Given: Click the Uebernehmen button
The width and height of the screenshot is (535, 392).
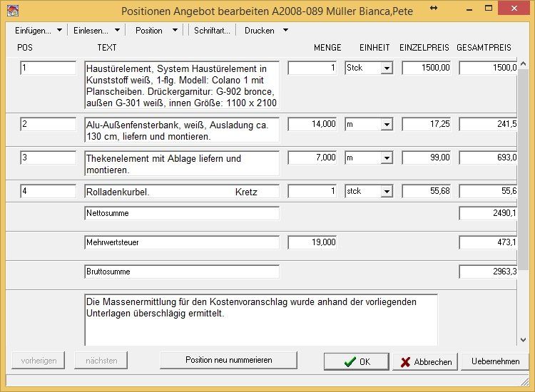Looking at the screenshot, I should [x=495, y=361].
